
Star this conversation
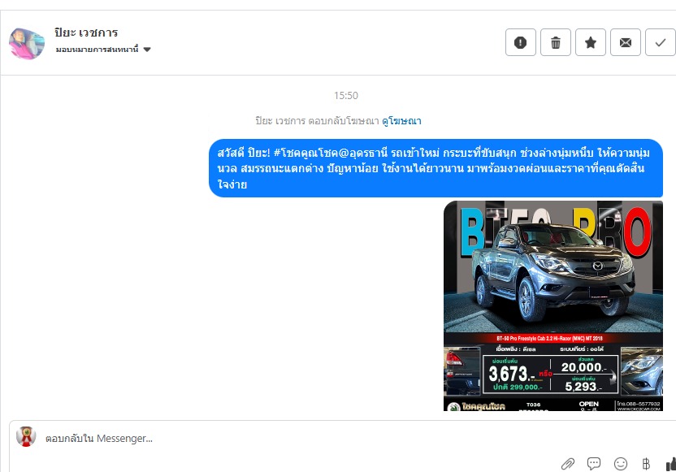pos(590,42)
